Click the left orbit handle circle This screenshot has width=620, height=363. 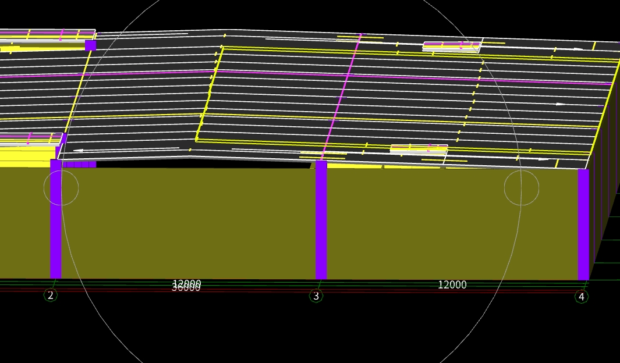[x=61, y=188]
